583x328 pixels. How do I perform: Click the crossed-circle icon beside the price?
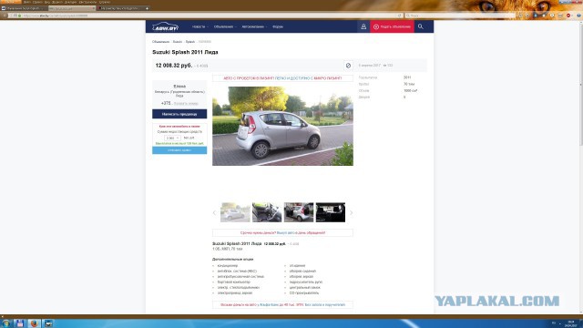[348, 66]
